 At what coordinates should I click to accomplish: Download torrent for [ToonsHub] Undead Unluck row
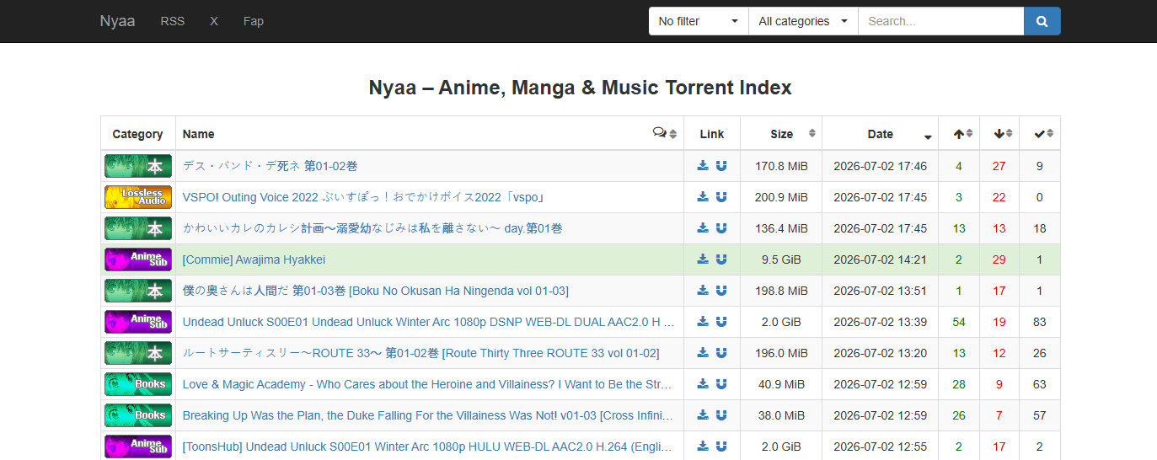pyautogui.click(x=703, y=447)
